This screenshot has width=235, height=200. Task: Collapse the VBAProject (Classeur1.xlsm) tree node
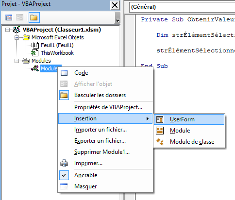click(7, 30)
